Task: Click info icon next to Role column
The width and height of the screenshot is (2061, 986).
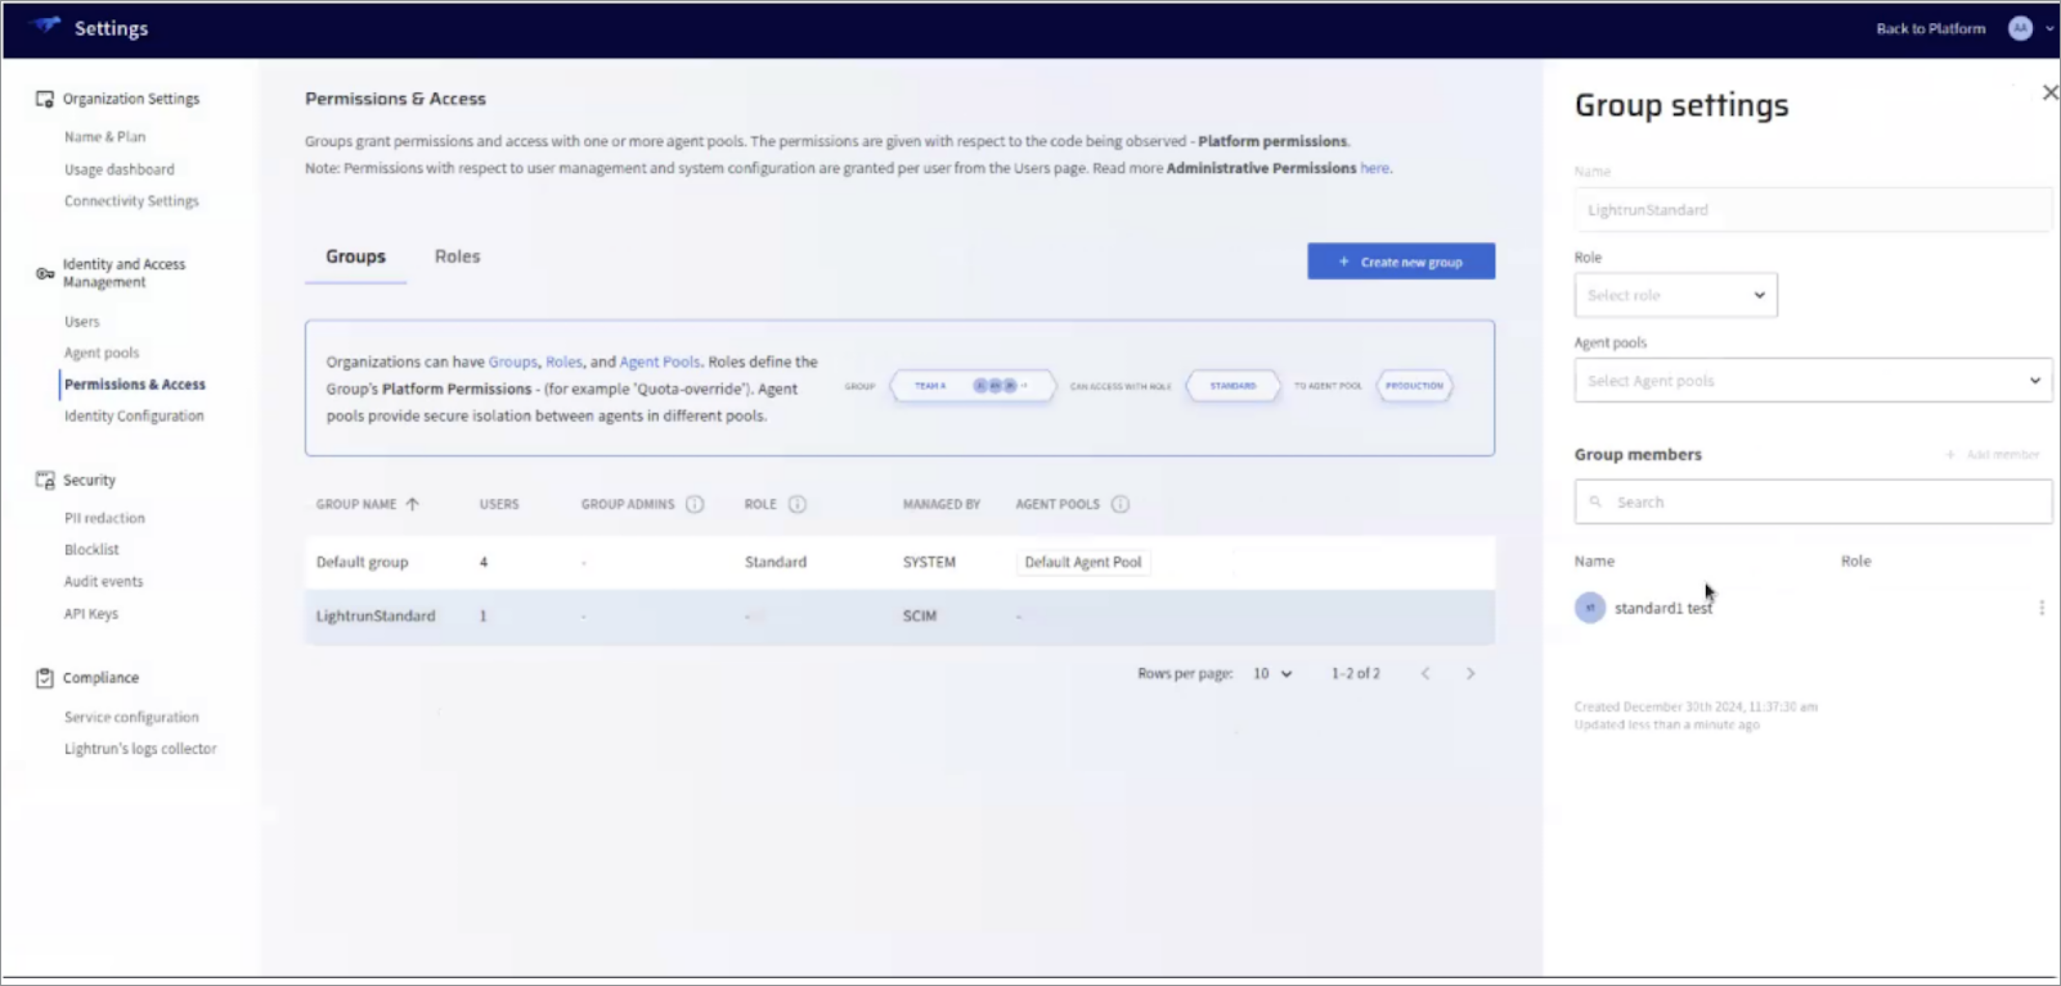Action: [797, 505]
